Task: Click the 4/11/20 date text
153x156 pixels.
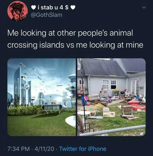Action: pyautogui.click(x=44, y=149)
